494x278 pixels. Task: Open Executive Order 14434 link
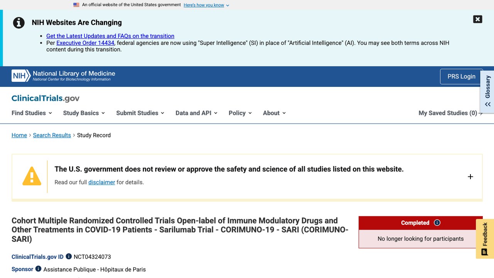click(85, 43)
